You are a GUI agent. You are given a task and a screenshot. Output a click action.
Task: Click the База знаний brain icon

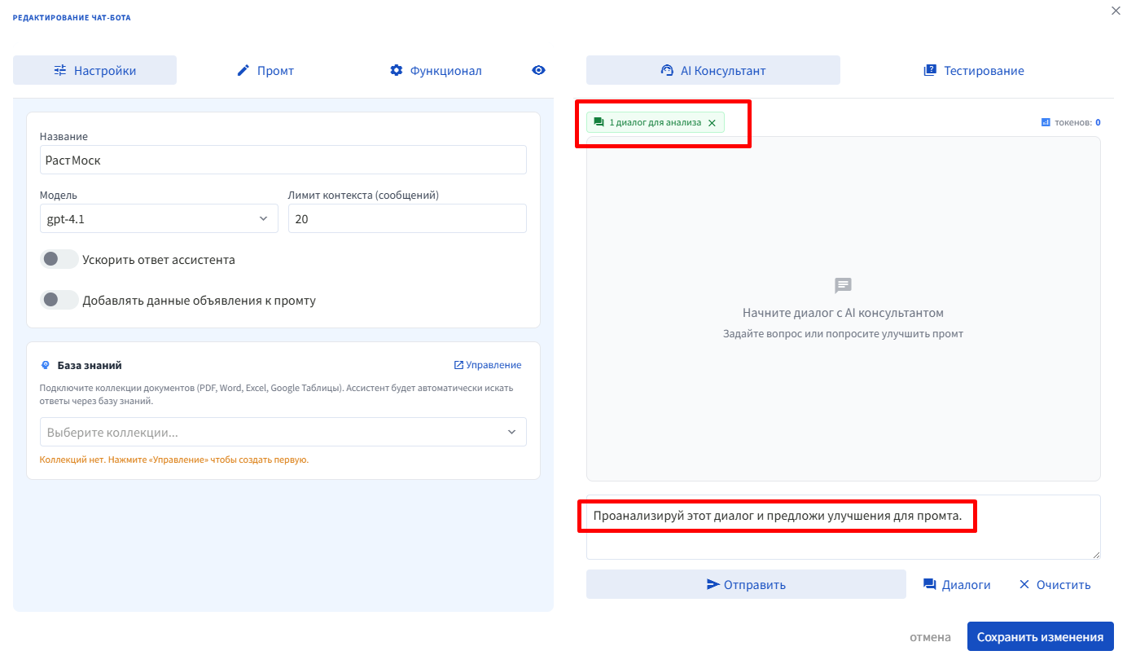[x=46, y=365]
